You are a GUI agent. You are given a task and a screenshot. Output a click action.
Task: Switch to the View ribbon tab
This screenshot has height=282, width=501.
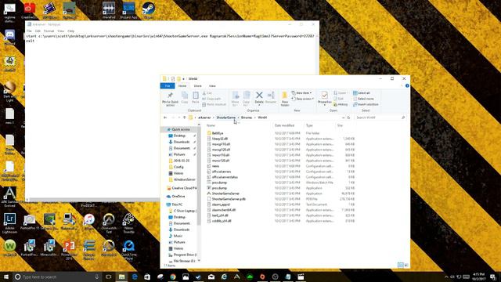212,86
